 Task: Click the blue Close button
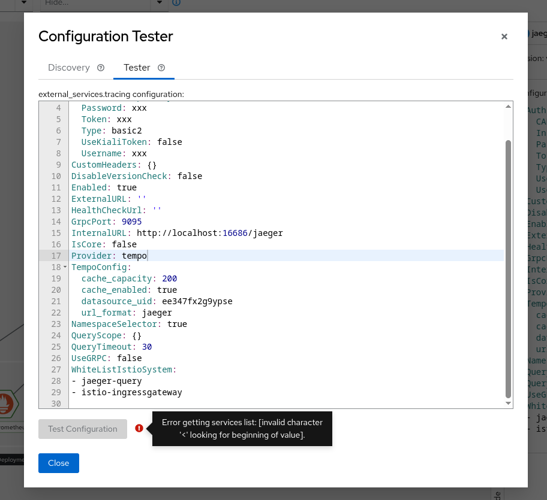(x=58, y=463)
